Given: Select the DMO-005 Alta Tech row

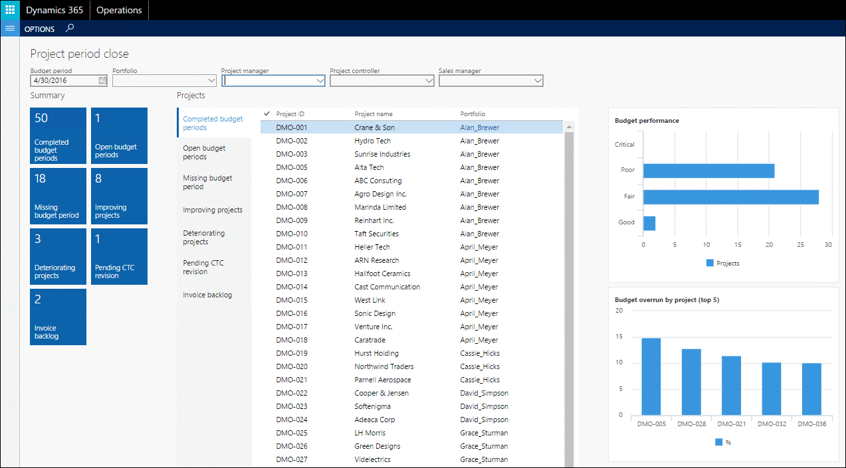Looking at the screenshot, I should [x=369, y=167].
